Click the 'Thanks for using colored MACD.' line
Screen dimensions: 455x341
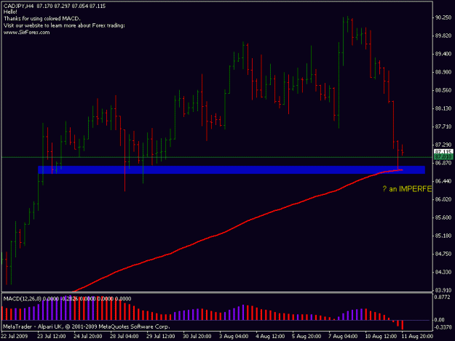(42, 19)
